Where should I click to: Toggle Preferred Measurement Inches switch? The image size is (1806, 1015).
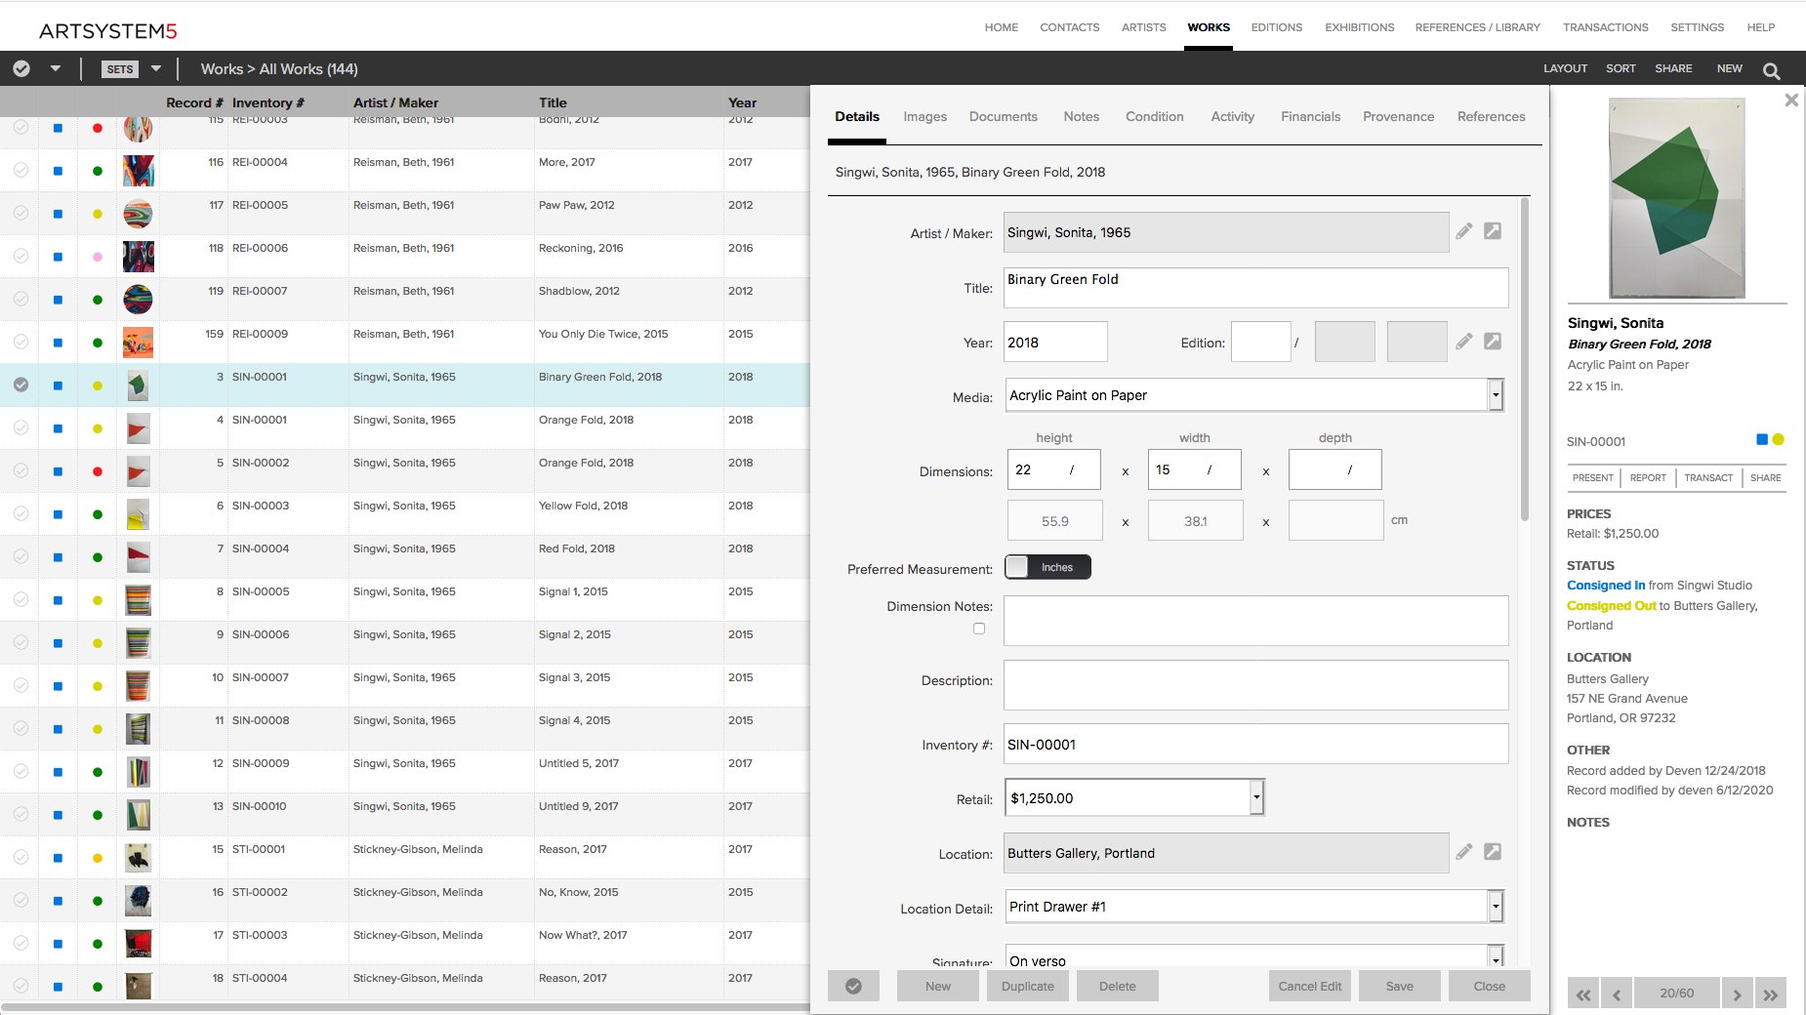[x=1047, y=567]
